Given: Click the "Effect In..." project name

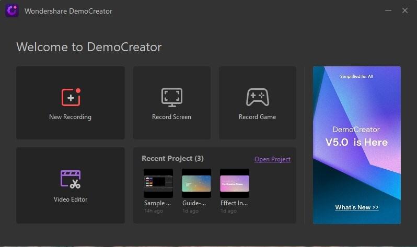Looking at the screenshot, I should click(234, 203).
